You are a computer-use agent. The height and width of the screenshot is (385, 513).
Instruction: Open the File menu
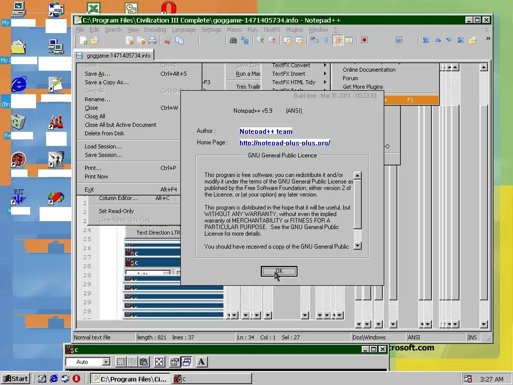[80, 30]
